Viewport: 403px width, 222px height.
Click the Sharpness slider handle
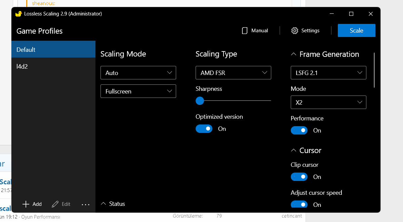click(200, 101)
